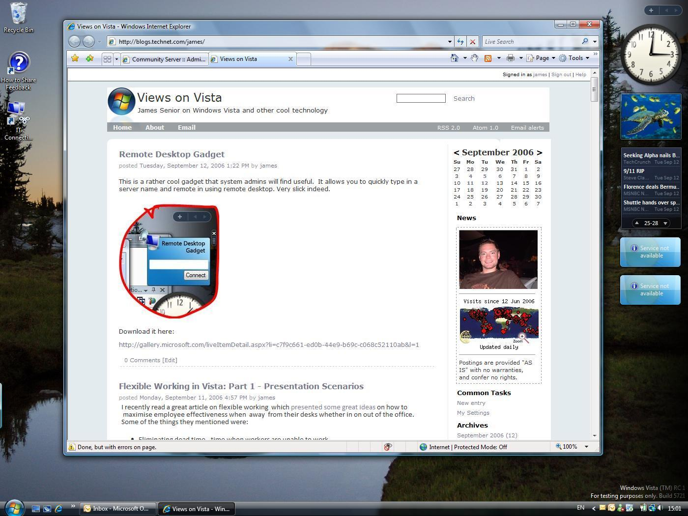Select the Views on Vista tab
Viewport: 688px width, 516px height.
252,59
